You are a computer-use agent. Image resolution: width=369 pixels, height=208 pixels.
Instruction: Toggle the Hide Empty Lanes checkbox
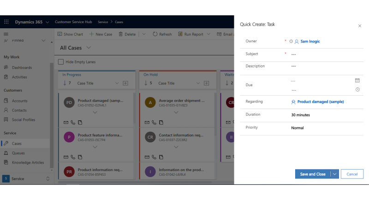click(61, 62)
